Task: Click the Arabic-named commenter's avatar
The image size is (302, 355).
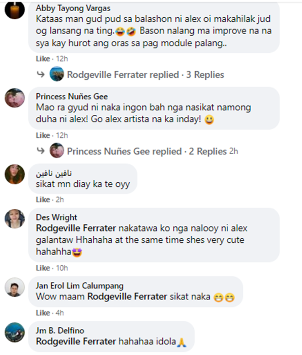Action: (15, 174)
